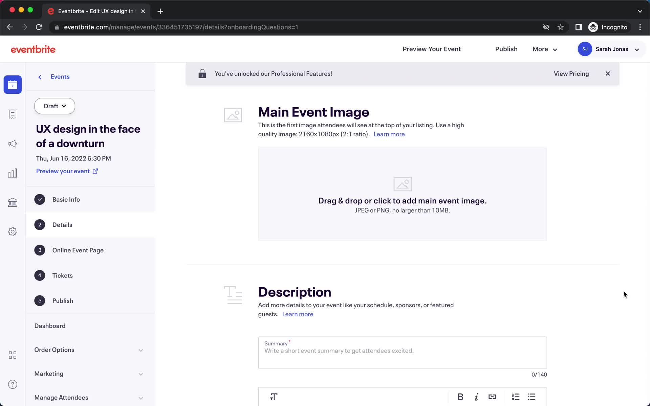Expand the Order Options section
Image resolution: width=650 pixels, height=406 pixels.
click(x=141, y=350)
